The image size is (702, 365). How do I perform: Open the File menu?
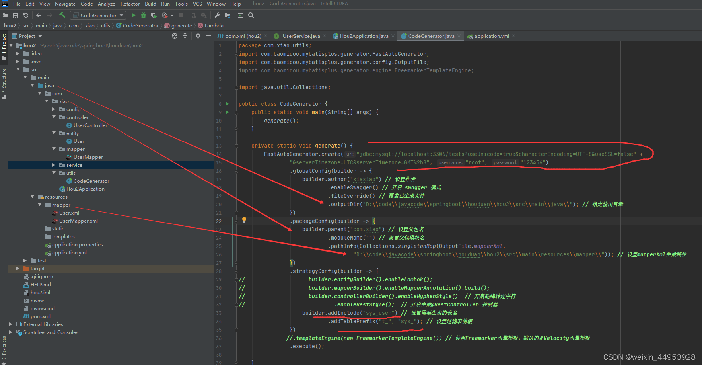[x=17, y=4]
